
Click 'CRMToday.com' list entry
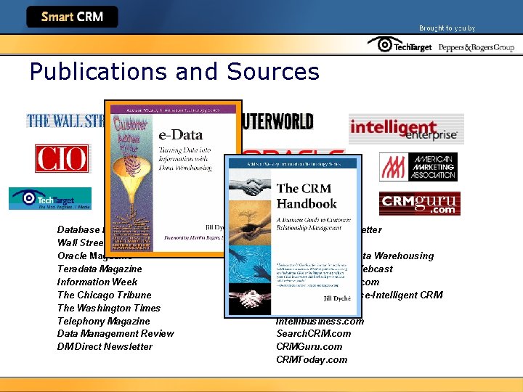pos(312,359)
